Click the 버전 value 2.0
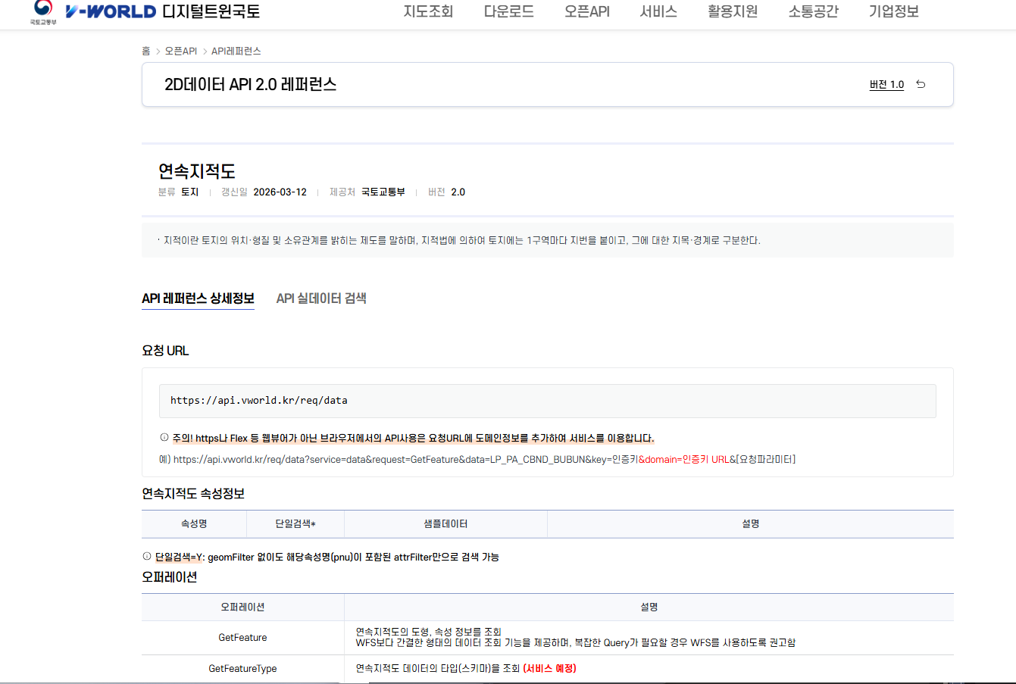This screenshot has width=1016, height=684. click(458, 192)
